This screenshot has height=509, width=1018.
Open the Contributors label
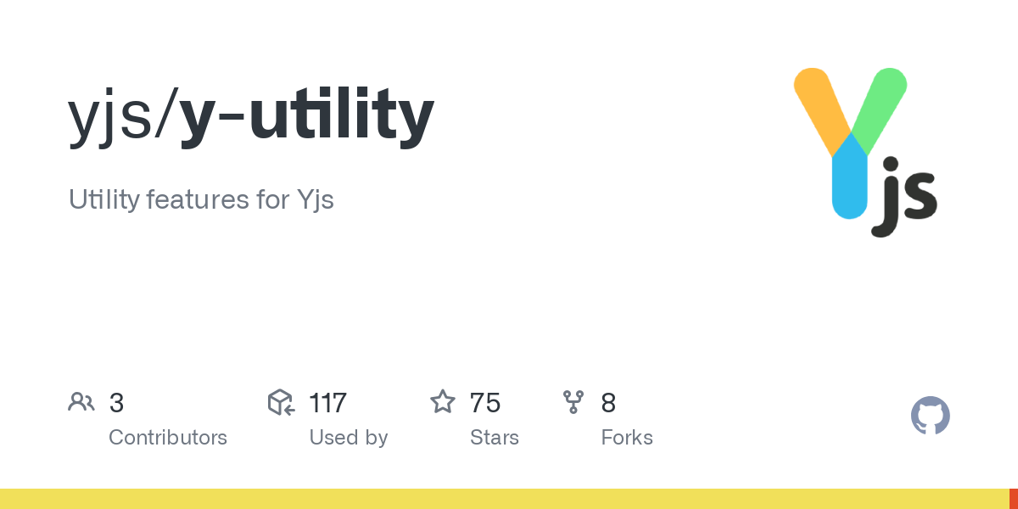tap(168, 438)
